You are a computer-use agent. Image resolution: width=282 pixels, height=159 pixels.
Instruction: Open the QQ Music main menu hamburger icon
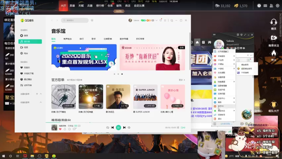(x=165, y=20)
